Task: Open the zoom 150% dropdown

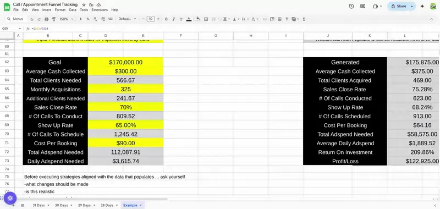Action: click(x=66, y=19)
